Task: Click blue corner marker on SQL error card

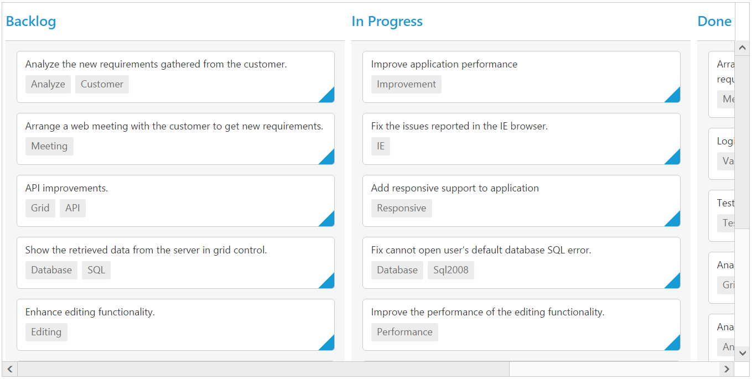Action: [675, 283]
